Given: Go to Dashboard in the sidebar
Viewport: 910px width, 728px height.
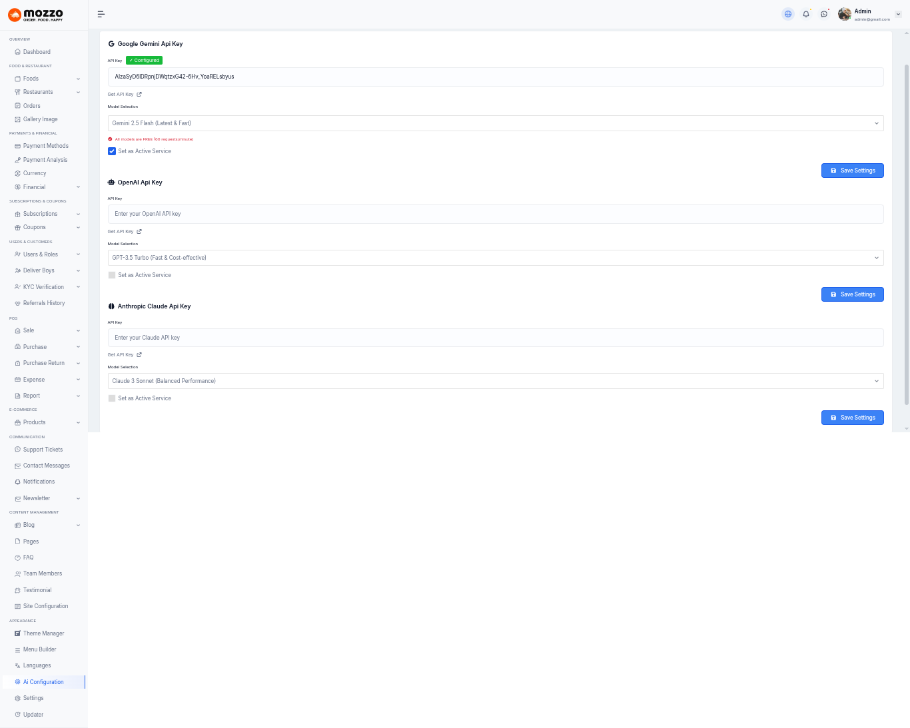Looking at the screenshot, I should (x=37, y=52).
